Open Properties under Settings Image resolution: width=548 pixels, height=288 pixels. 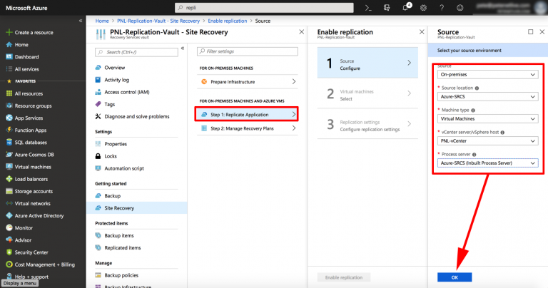tap(116, 144)
